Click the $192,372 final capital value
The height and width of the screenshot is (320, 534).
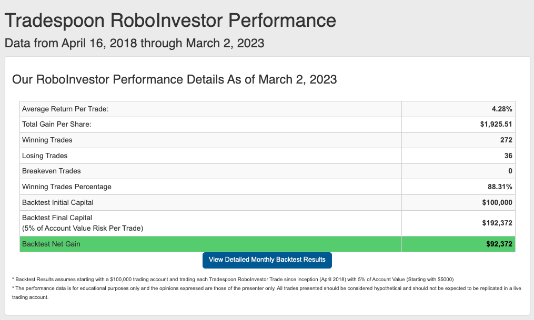click(x=497, y=223)
